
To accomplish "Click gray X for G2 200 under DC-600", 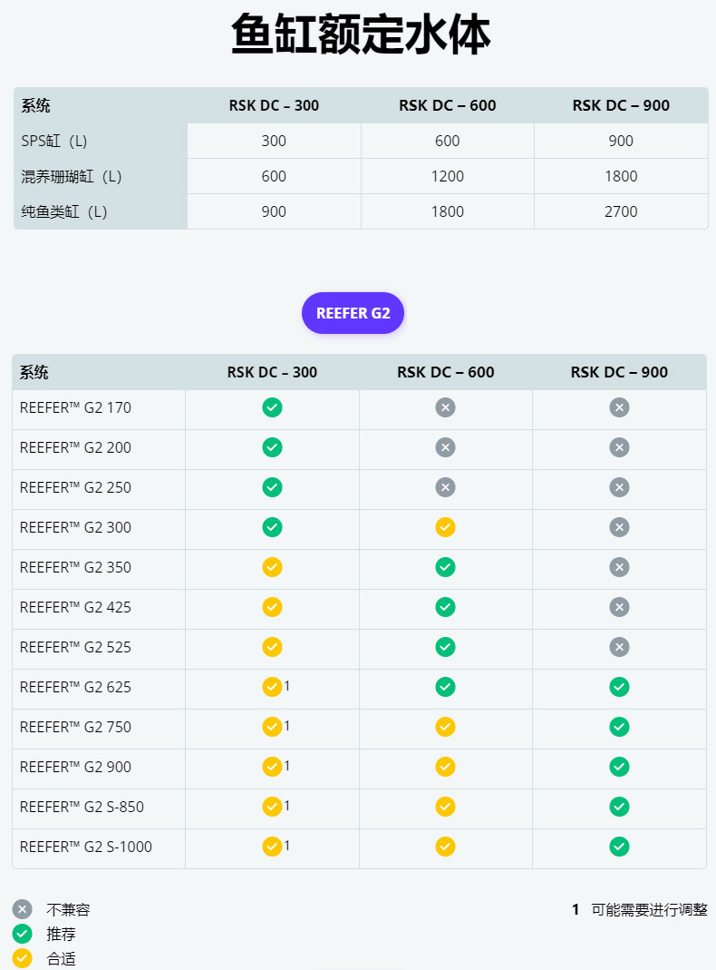I will 445,447.
